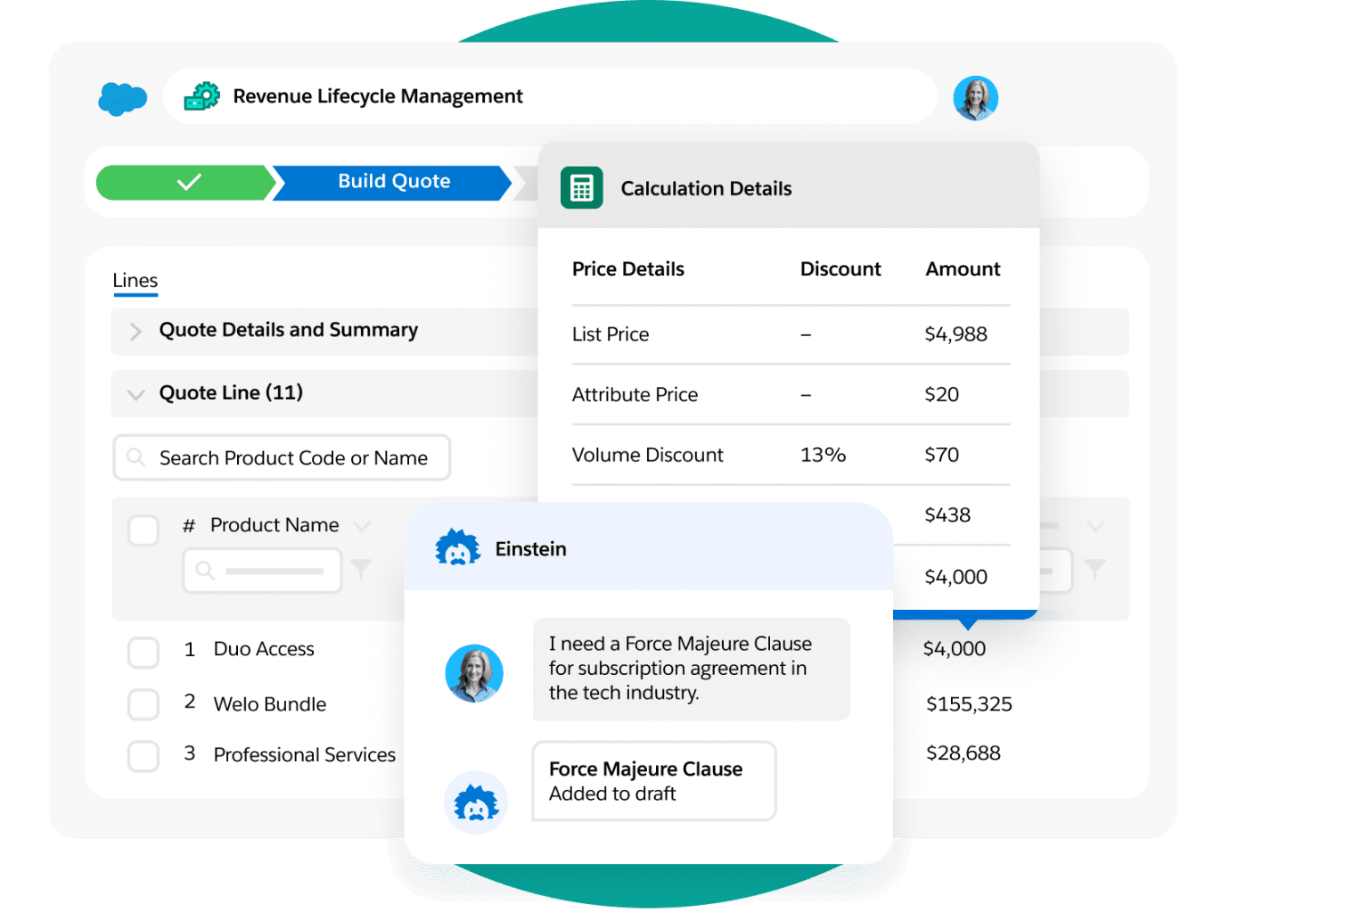Click the $155,325 amount

coord(970,704)
